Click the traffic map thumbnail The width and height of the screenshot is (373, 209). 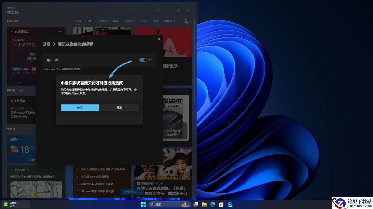click(x=36, y=189)
